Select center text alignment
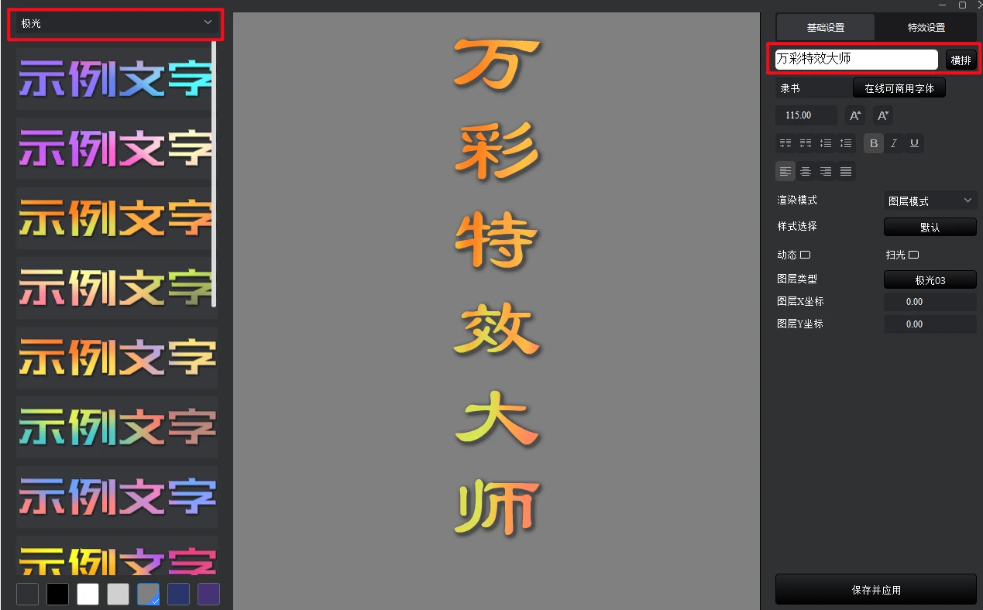 pos(806,171)
